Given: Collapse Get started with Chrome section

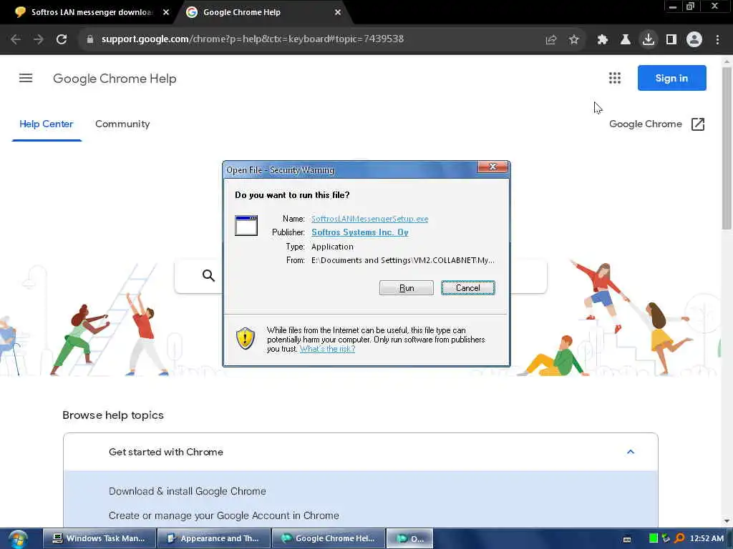Looking at the screenshot, I should 630,452.
